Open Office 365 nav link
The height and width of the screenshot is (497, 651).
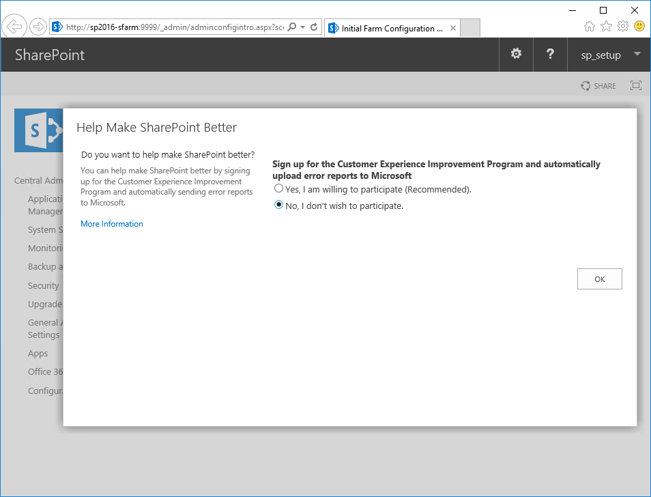coord(45,371)
